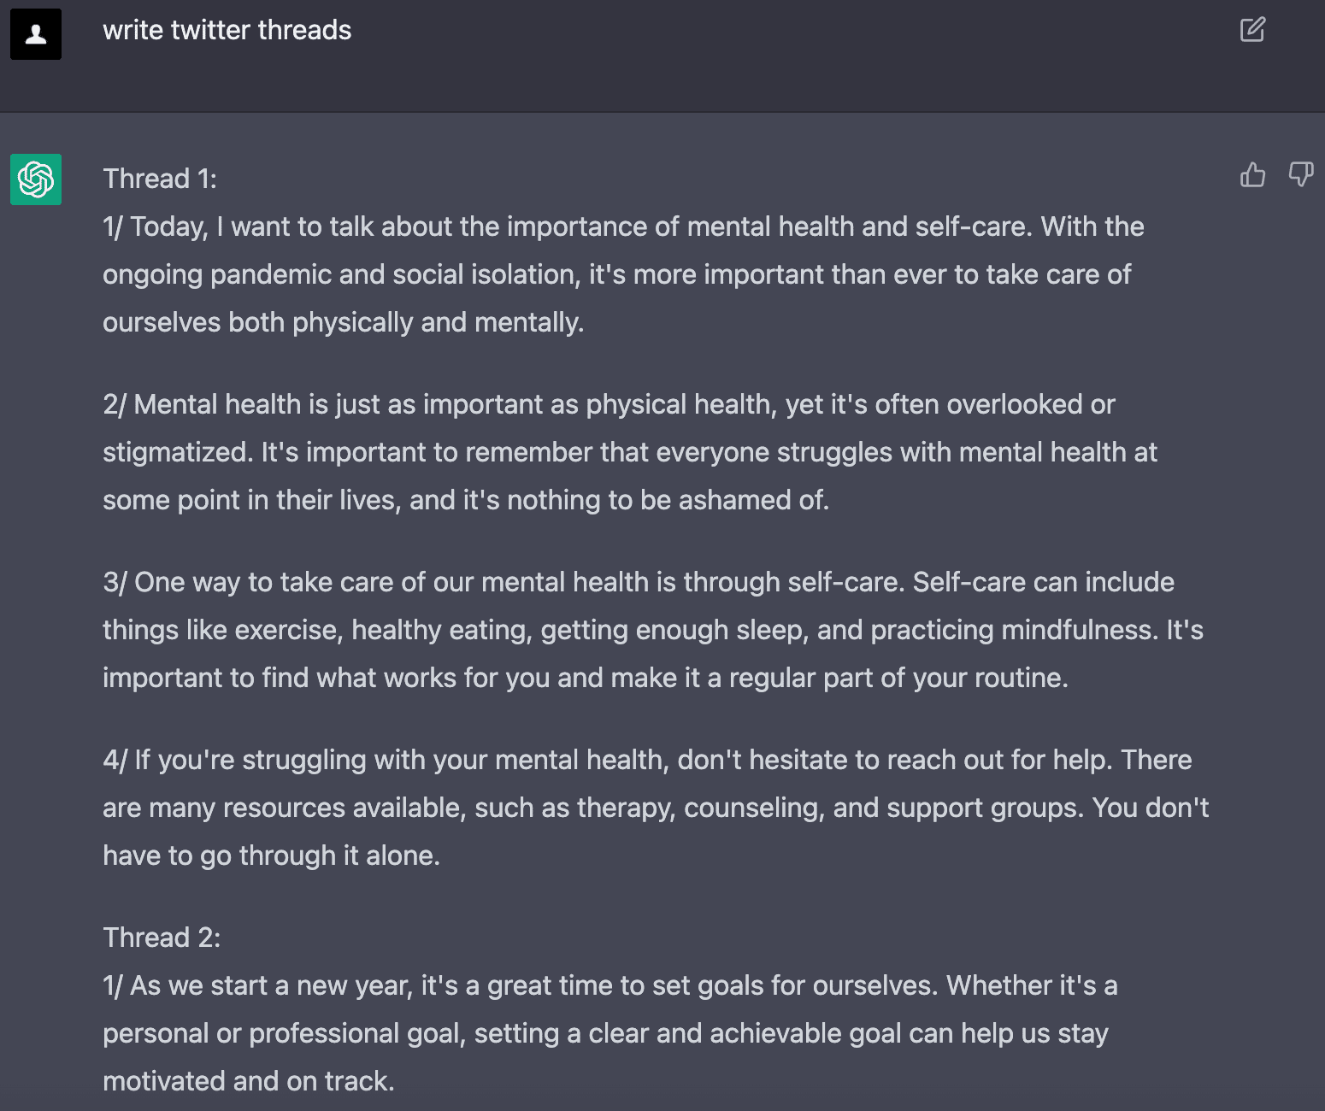Click the user avatar icon
Screen dimensions: 1325x1111
[x=36, y=34]
